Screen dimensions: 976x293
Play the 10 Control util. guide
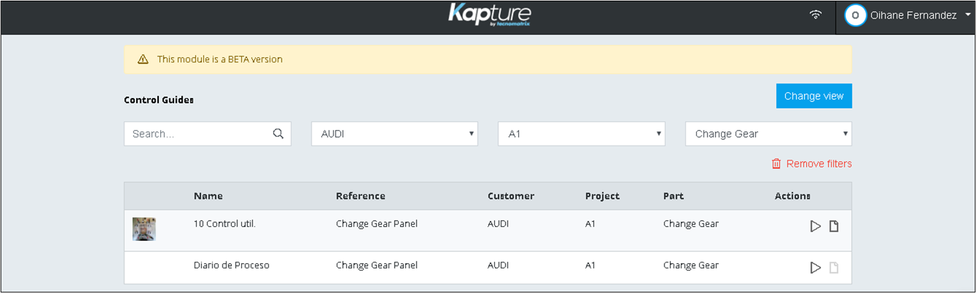click(x=815, y=227)
